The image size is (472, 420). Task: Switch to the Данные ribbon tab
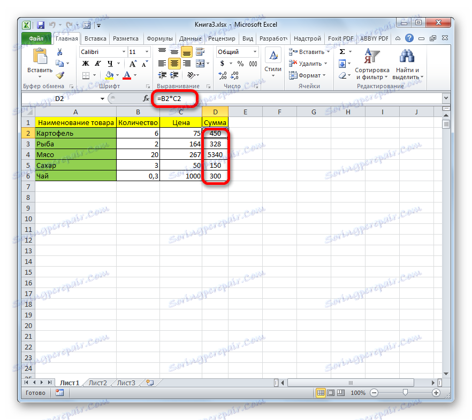pos(191,38)
